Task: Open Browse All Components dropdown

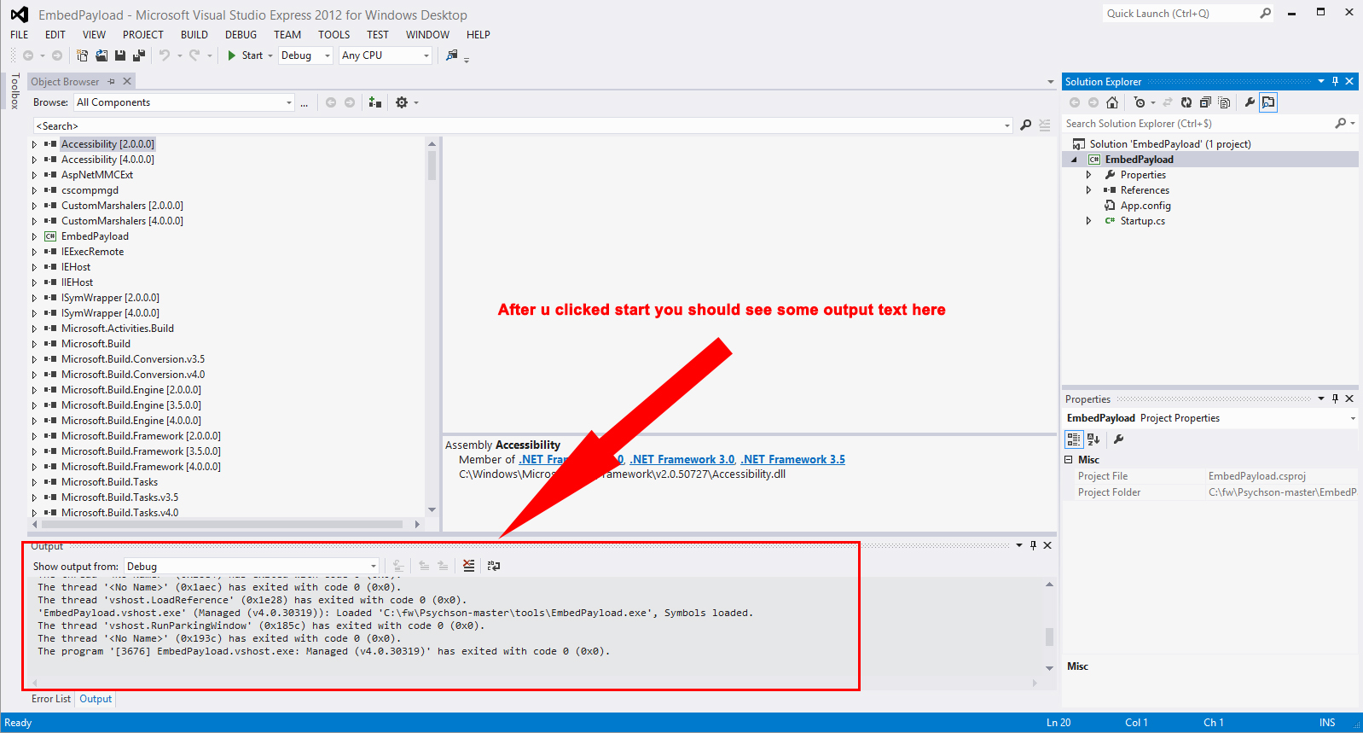Action: click(184, 102)
